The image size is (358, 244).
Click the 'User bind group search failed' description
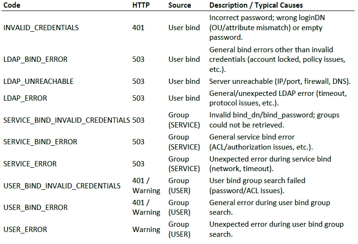click(257, 186)
